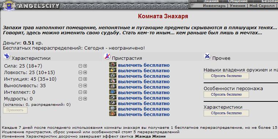Click the 'Интеллект: 0' stat label
The image size is (278, 139).
[x=19, y=92]
